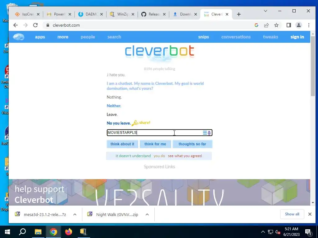Close the downloads bar
The height and width of the screenshot is (238, 318).
(310, 214)
